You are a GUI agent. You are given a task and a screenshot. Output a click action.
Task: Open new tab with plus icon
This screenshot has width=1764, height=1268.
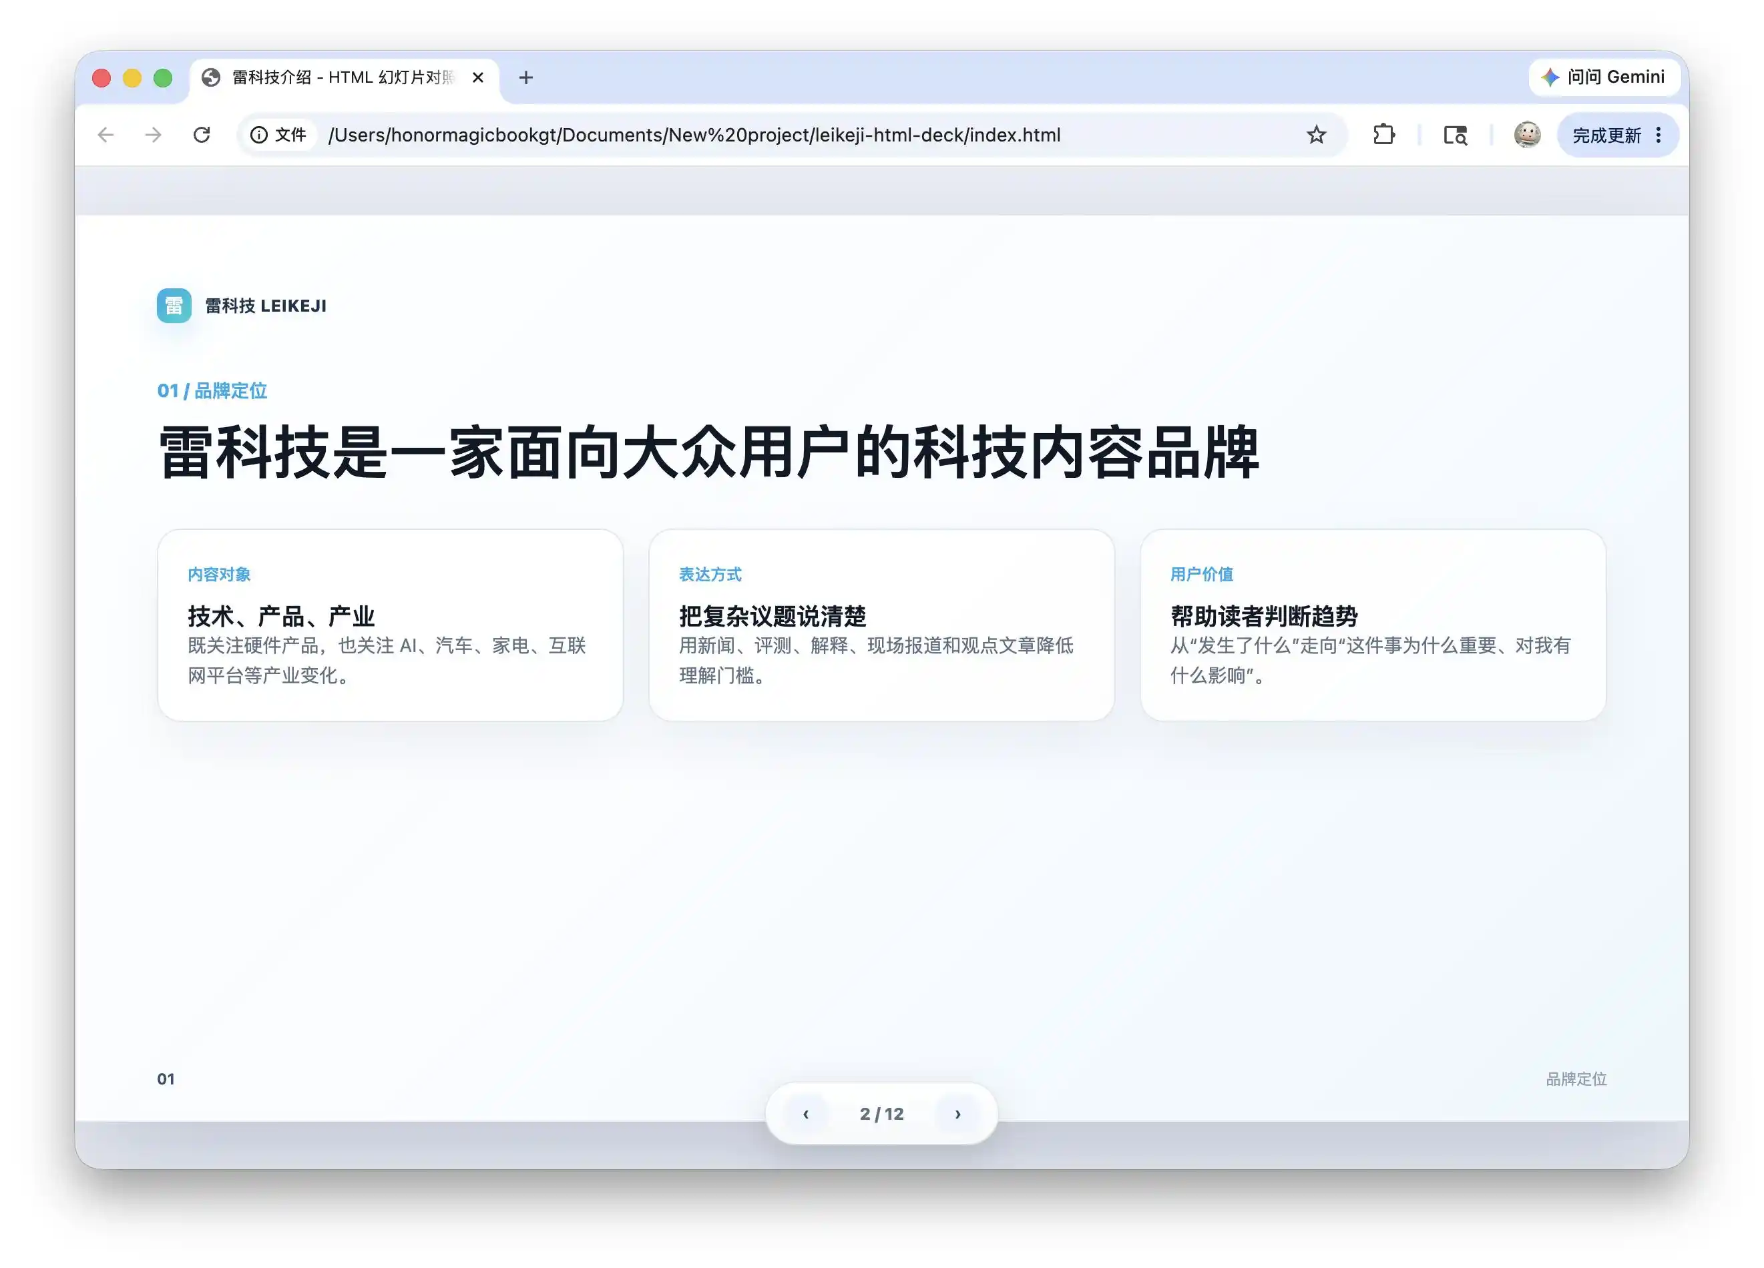[525, 77]
